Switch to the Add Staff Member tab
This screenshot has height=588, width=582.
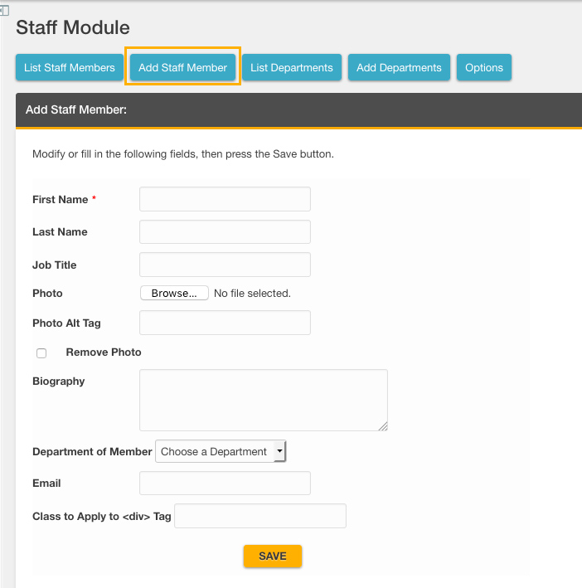(x=182, y=68)
